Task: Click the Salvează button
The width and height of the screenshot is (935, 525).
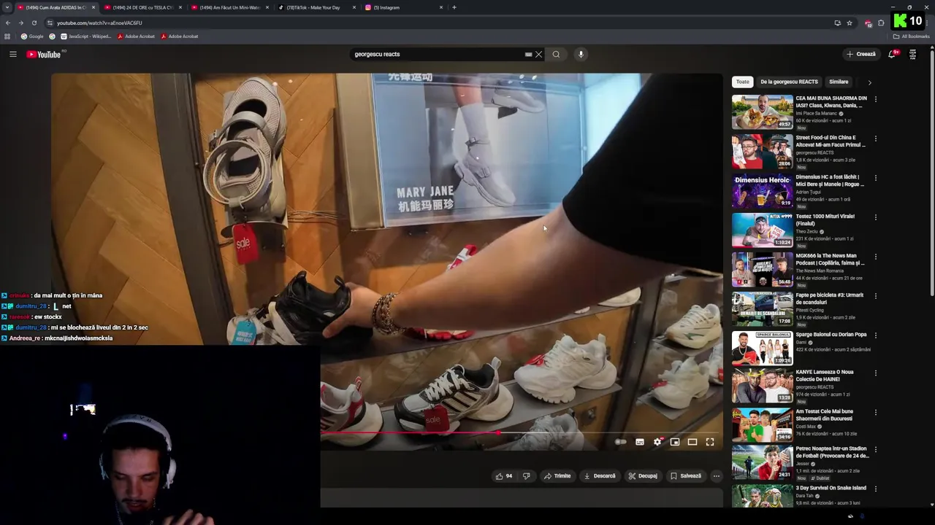Action: [x=686, y=476]
